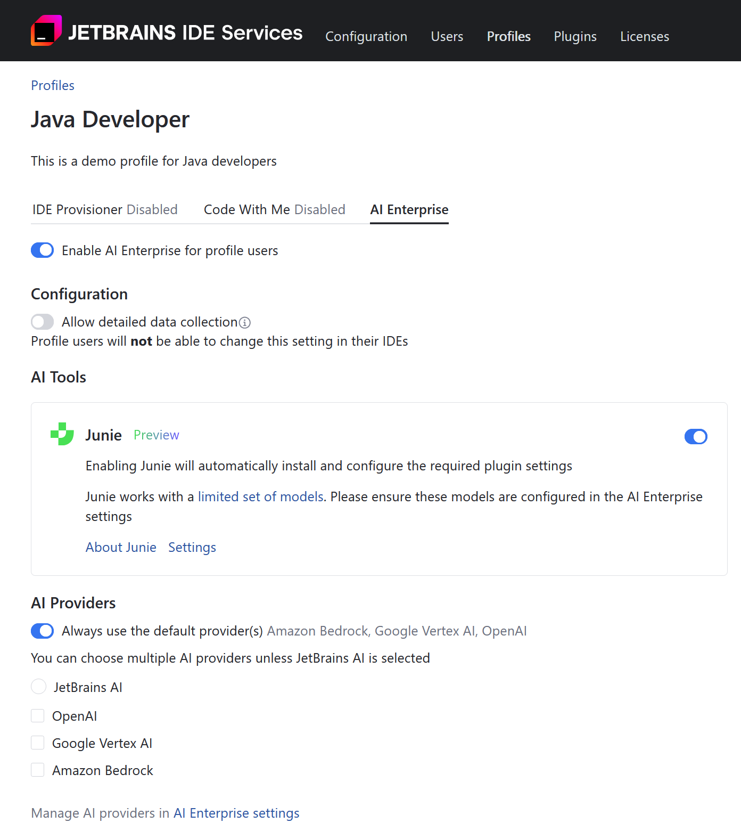Open the Profiles nav item
The width and height of the screenshot is (741, 831).
click(x=509, y=36)
